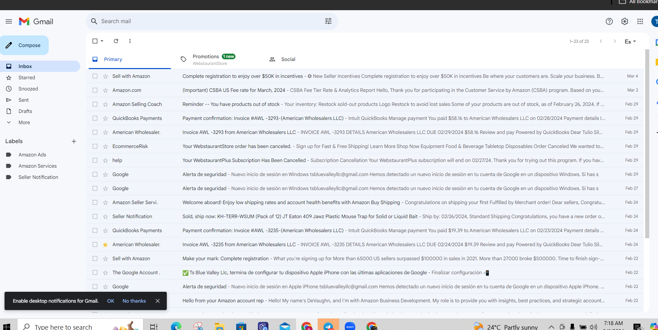Screen dimensions: 658x330
Task: Open the Google apps grid
Action: pyautogui.click(x=640, y=21)
